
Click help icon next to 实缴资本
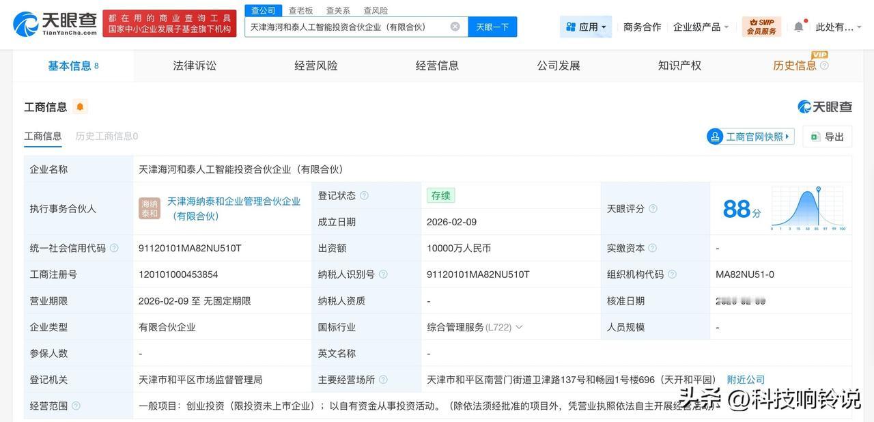(652, 248)
